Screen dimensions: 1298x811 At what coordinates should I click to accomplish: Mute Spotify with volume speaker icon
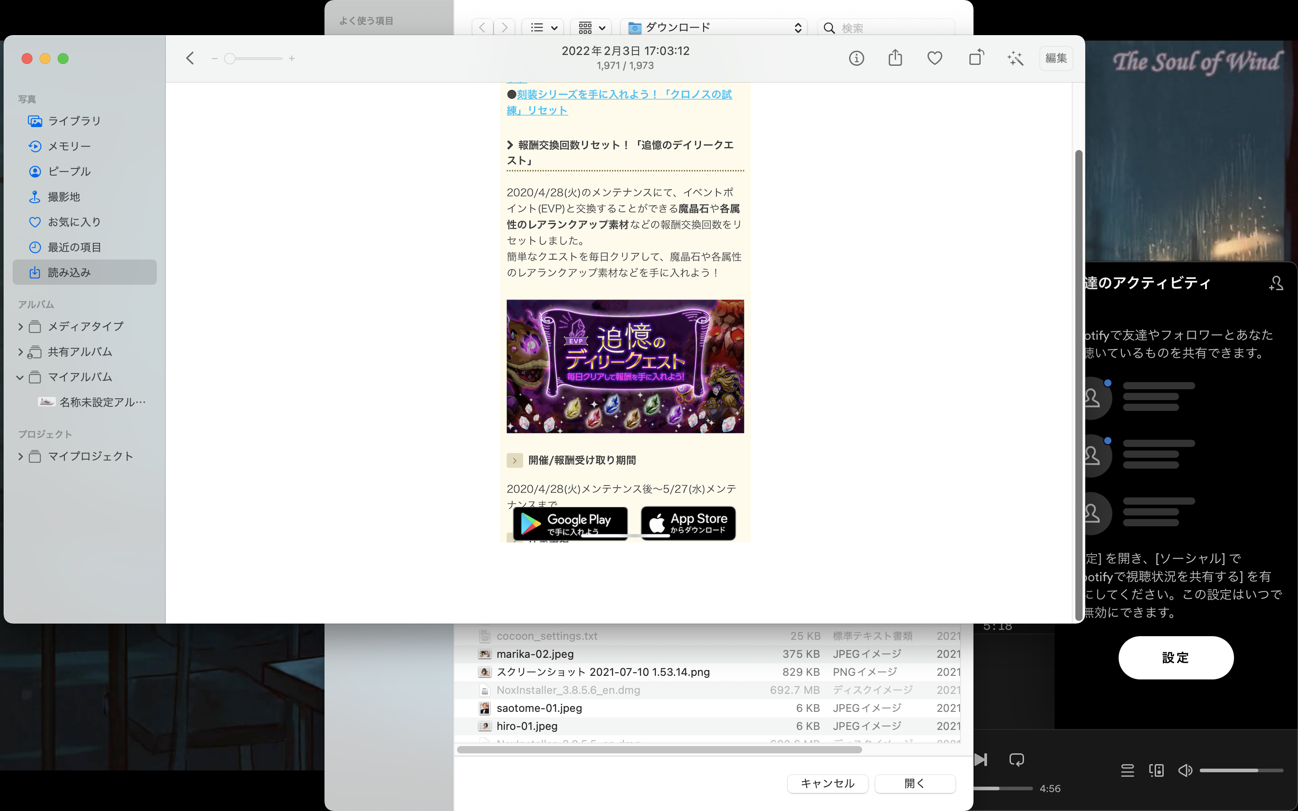pyautogui.click(x=1185, y=771)
